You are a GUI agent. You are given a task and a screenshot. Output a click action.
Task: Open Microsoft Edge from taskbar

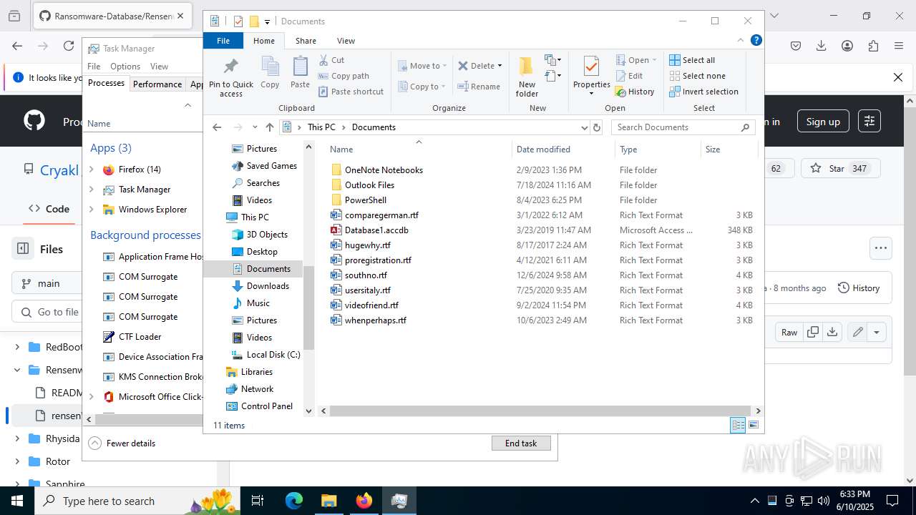(294, 501)
